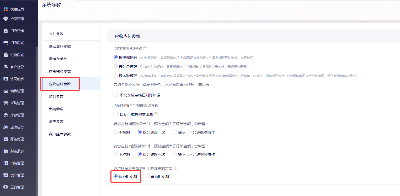This screenshot has width=400, height=196.
Task: Select 提示，不允许继续操作 for 预付金额 rule
Action: (175, 154)
